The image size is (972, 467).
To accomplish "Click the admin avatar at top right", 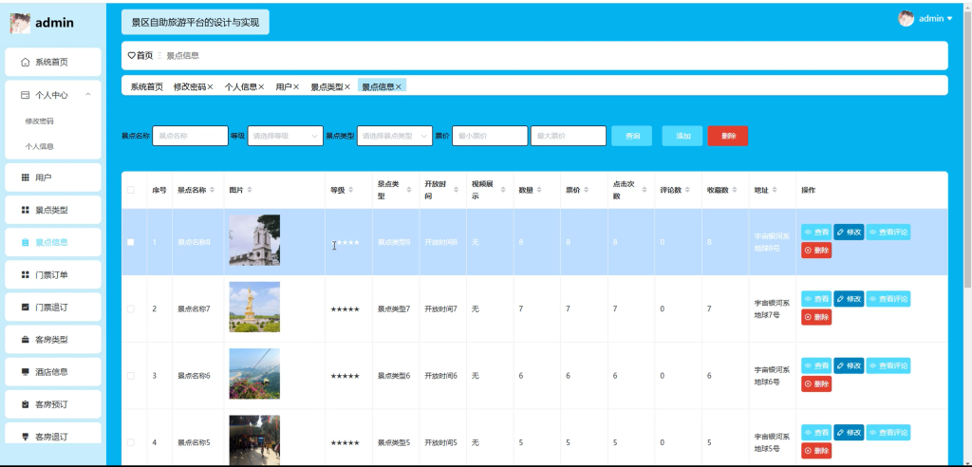I will (x=906, y=19).
